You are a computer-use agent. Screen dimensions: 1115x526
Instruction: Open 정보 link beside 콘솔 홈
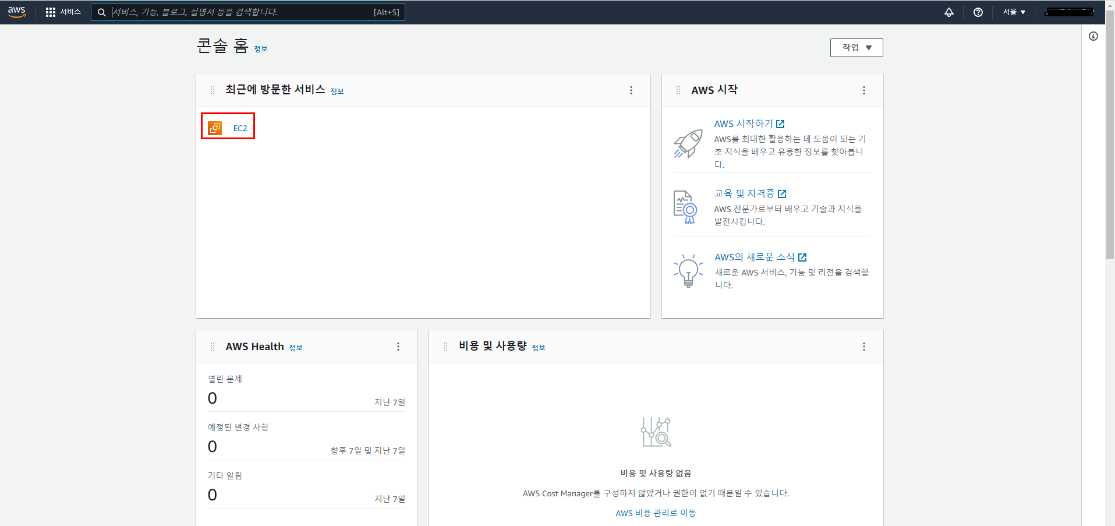(x=260, y=49)
